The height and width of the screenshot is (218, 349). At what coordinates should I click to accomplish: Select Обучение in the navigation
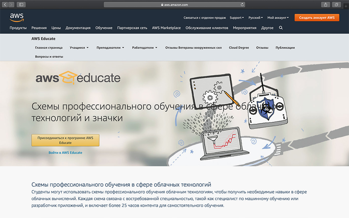click(x=104, y=28)
